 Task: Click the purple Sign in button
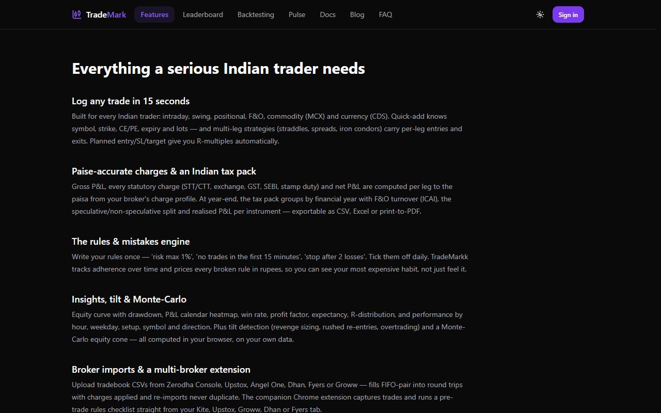568,14
